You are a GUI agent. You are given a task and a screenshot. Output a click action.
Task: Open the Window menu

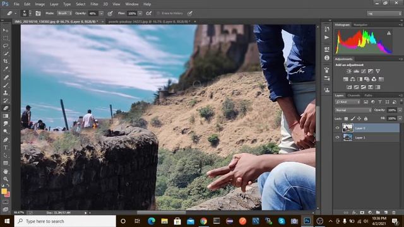click(132, 4)
